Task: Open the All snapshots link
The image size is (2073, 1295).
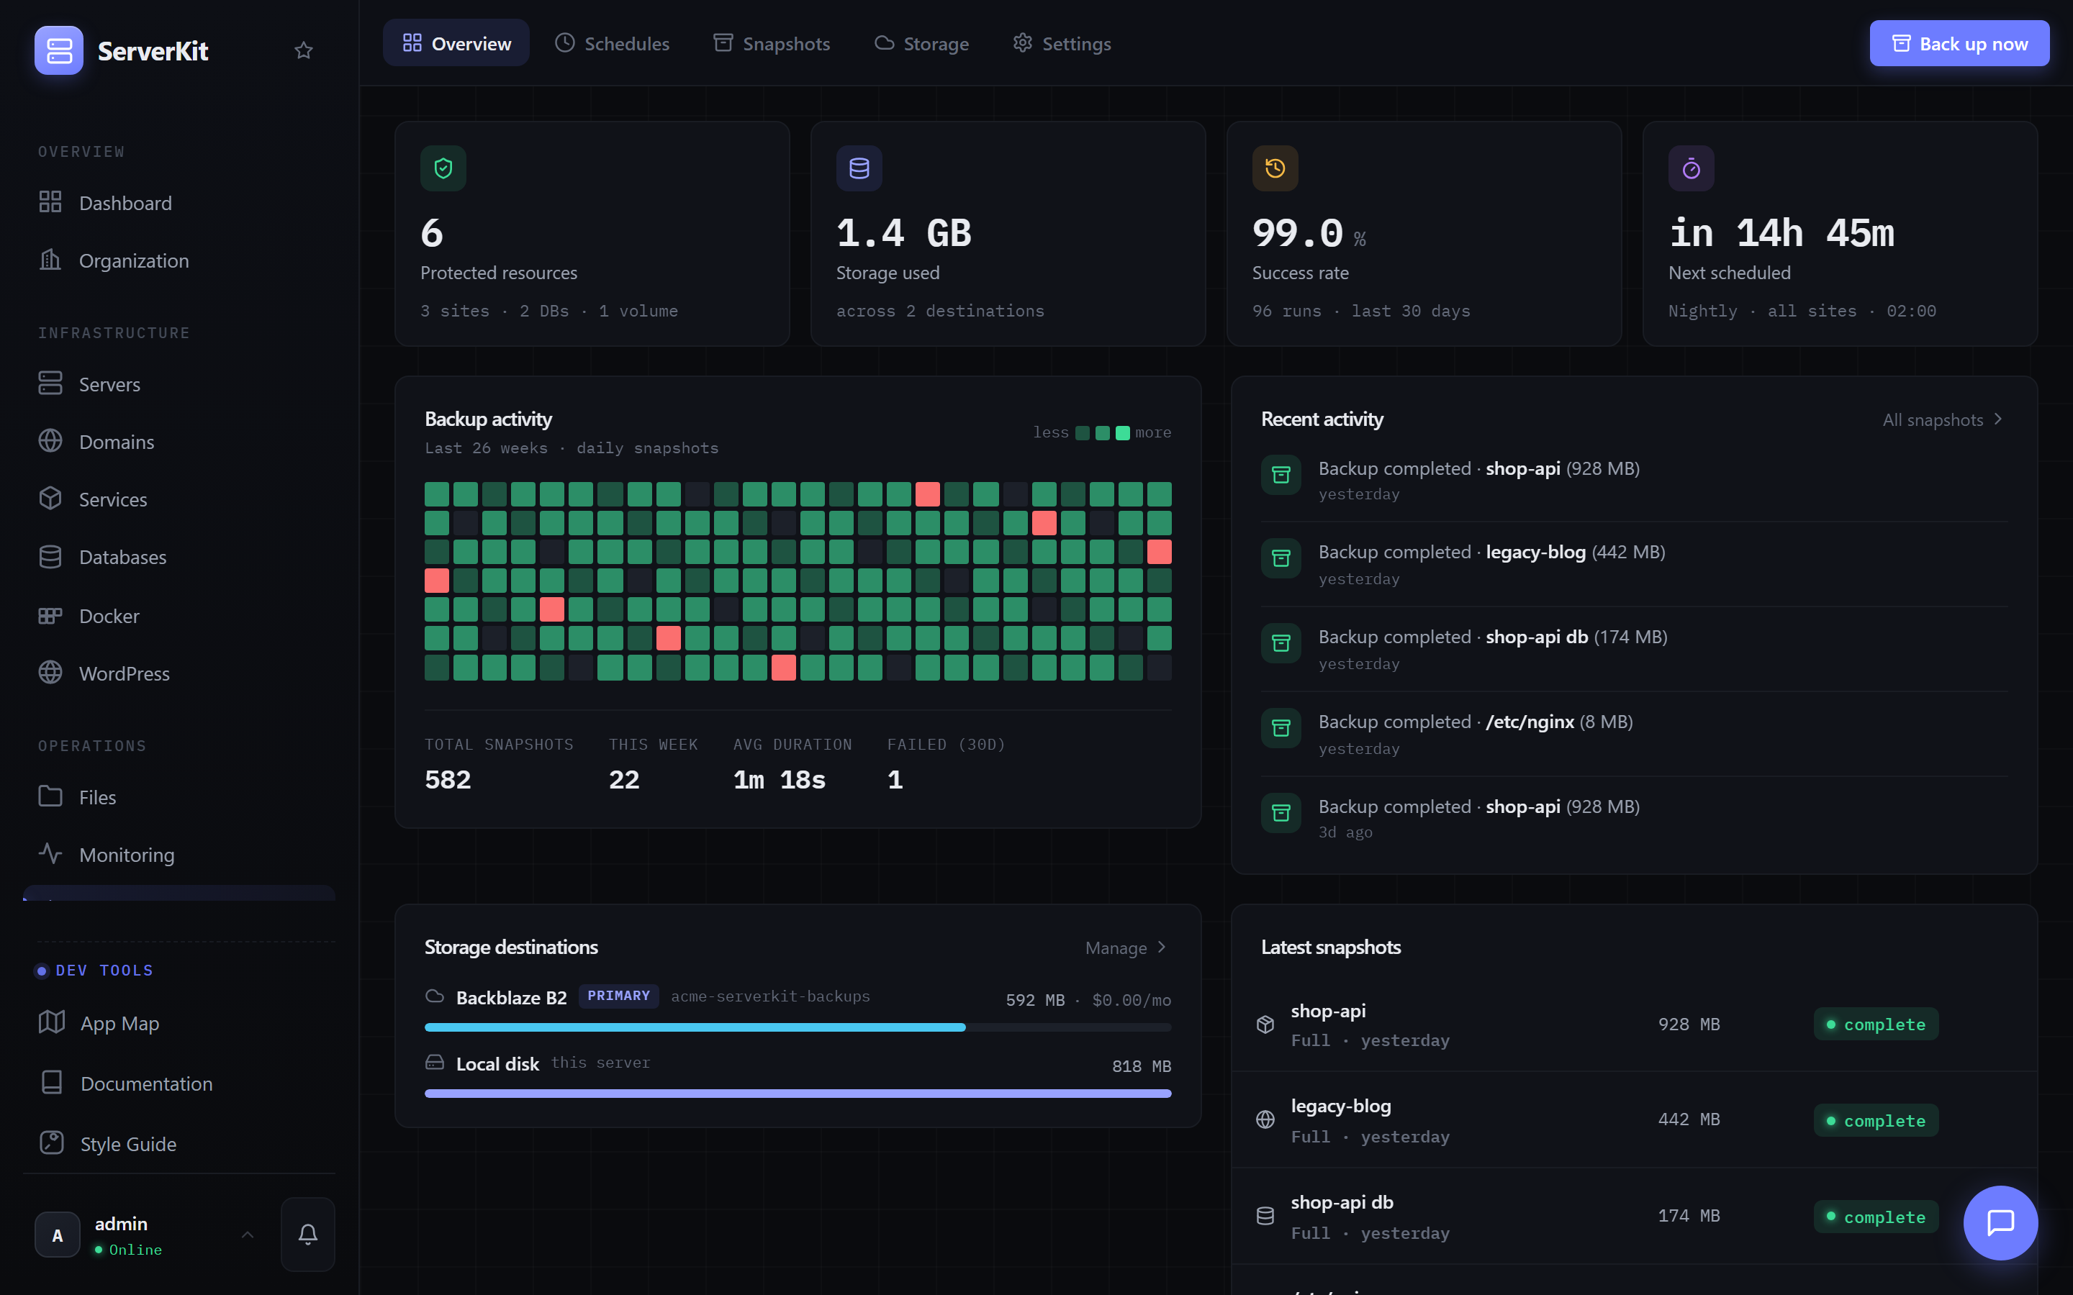Action: pyautogui.click(x=1942, y=419)
